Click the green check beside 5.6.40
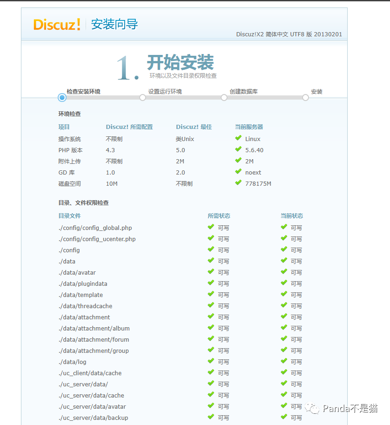This screenshot has width=390, height=425. click(238, 149)
